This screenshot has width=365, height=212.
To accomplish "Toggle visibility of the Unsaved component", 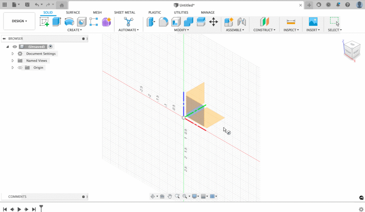I will click(x=15, y=47).
